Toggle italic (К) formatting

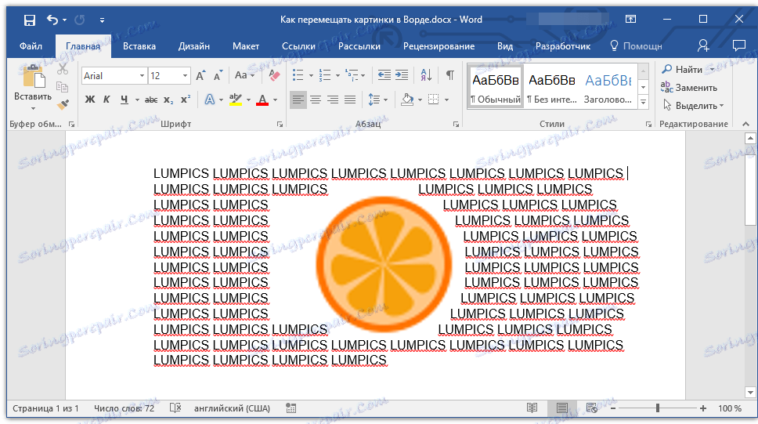[106, 100]
